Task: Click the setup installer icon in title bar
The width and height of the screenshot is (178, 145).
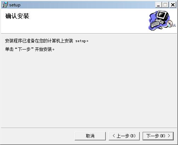Action: [5, 5]
